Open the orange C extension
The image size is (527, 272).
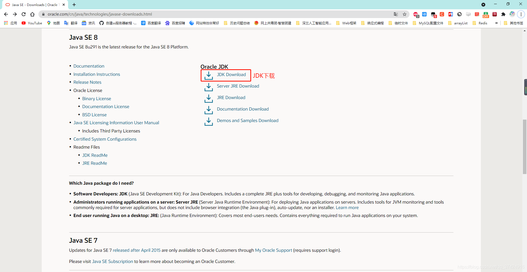tap(442, 14)
